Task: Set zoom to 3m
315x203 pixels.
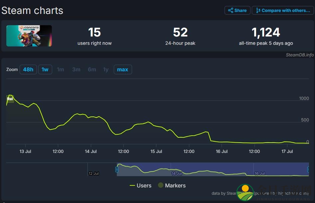Action: click(x=76, y=70)
